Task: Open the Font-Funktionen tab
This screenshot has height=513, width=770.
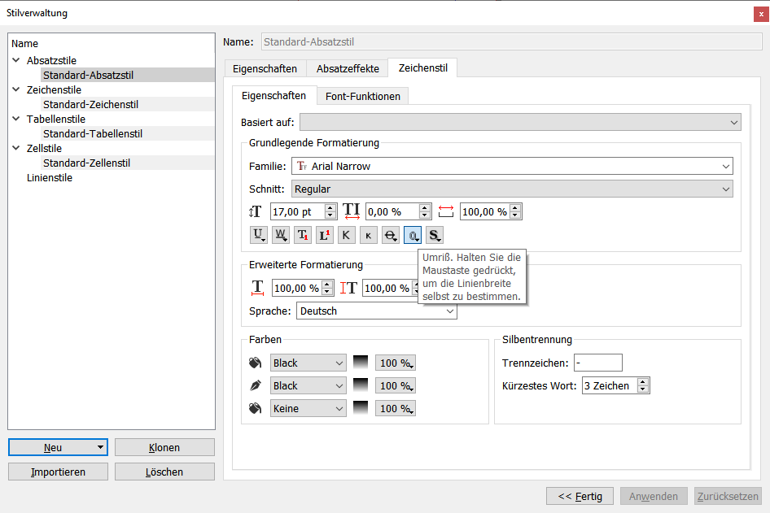Action: click(362, 96)
